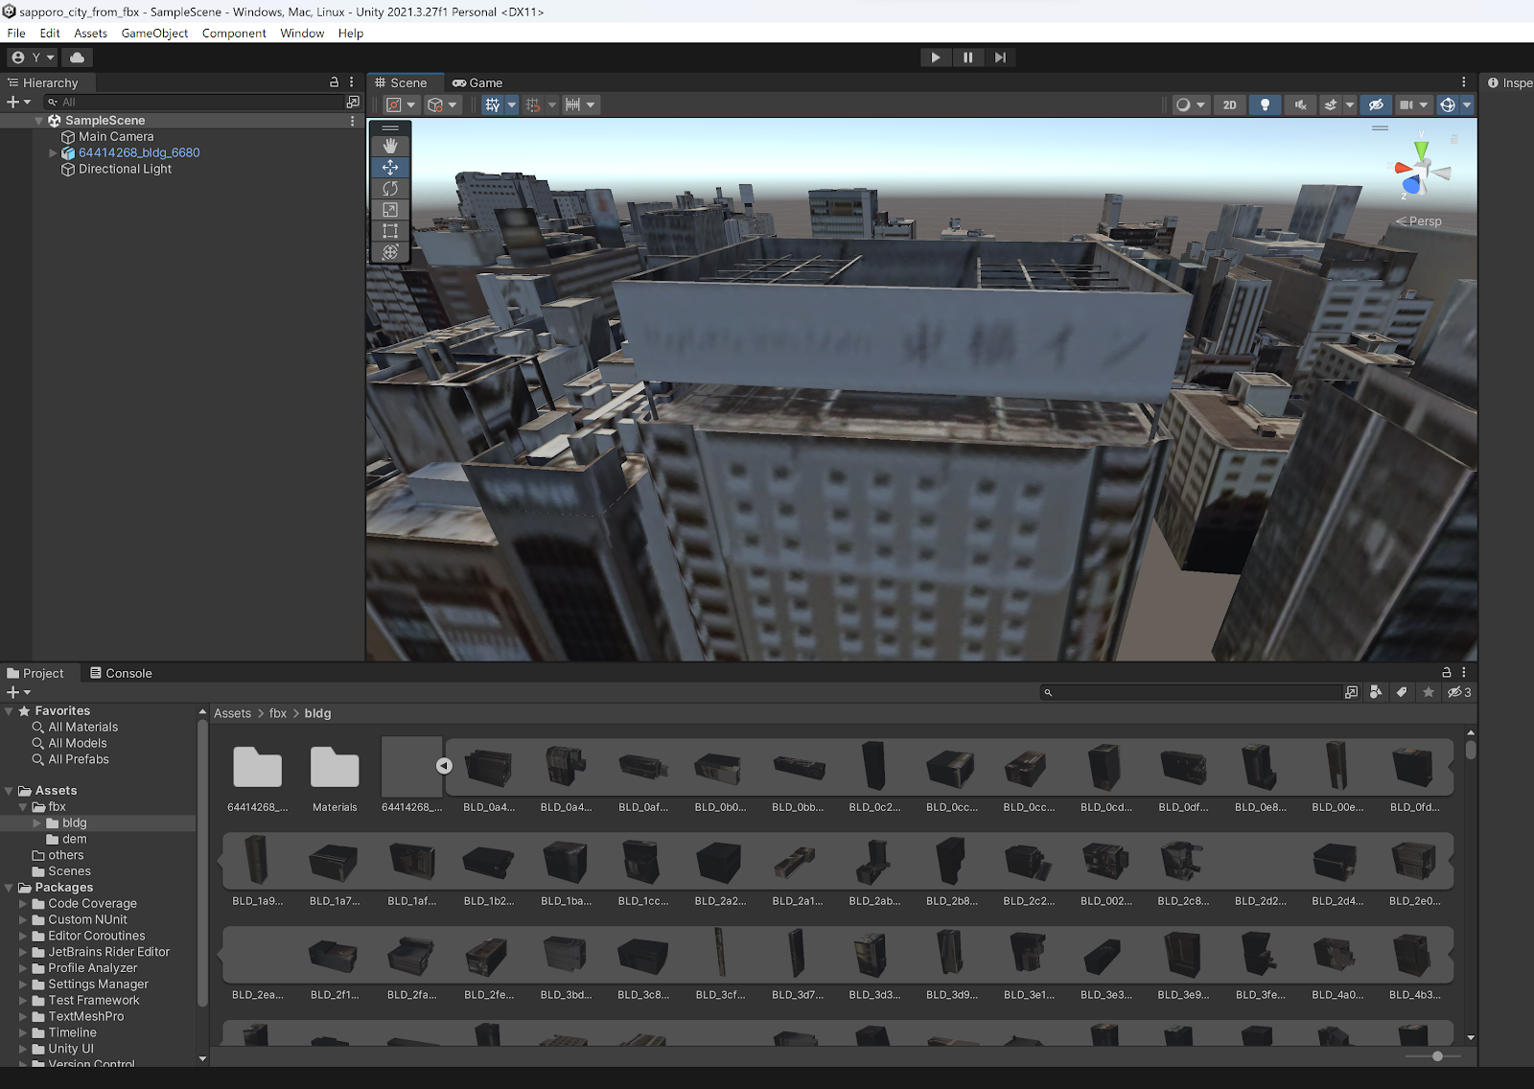This screenshot has width=1534, height=1089.
Task: Select the Transform tool in Scene toolbar
Action: [x=390, y=252]
